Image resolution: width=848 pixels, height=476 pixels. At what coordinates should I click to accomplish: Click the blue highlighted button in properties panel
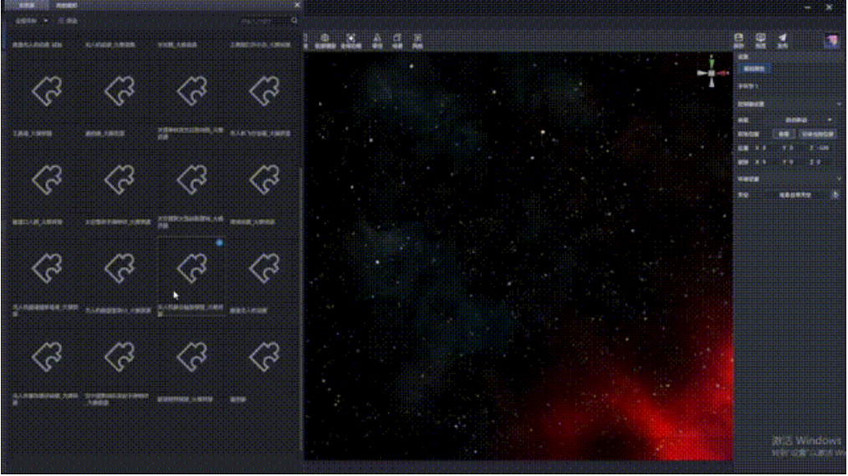click(753, 69)
